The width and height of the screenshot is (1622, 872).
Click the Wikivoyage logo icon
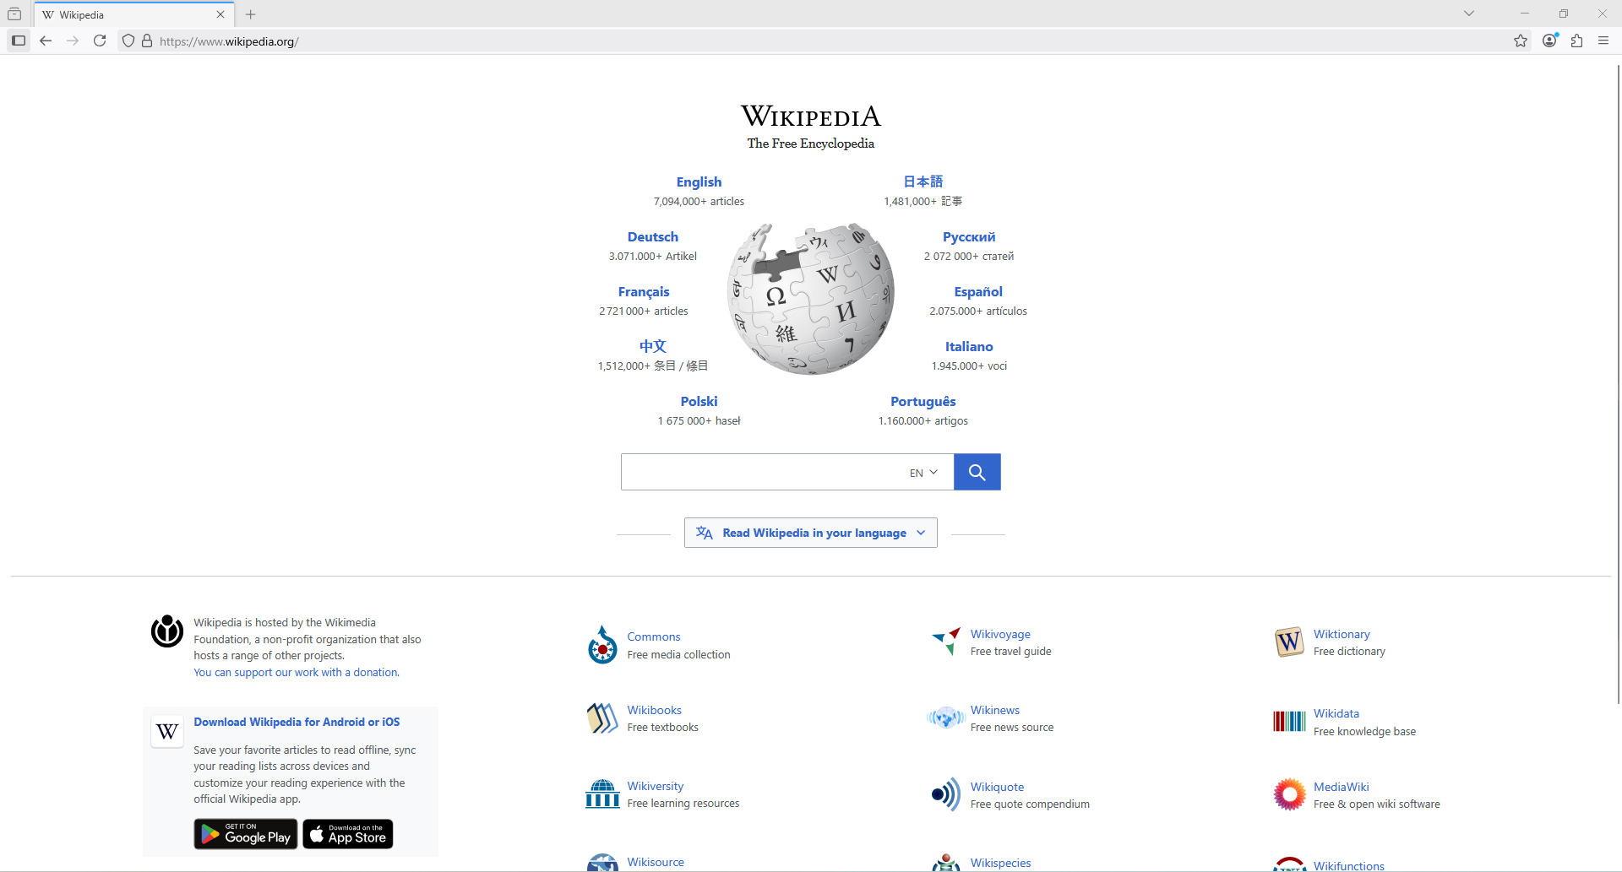coord(946,642)
